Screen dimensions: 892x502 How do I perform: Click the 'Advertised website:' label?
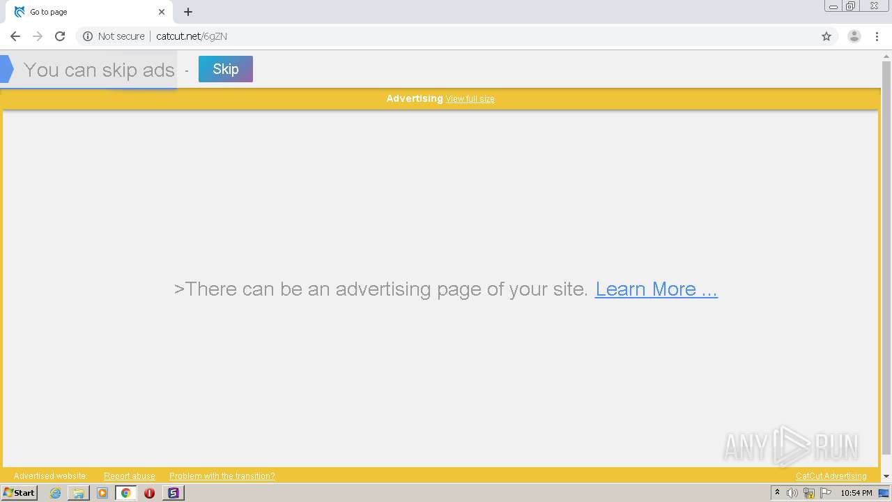50,476
